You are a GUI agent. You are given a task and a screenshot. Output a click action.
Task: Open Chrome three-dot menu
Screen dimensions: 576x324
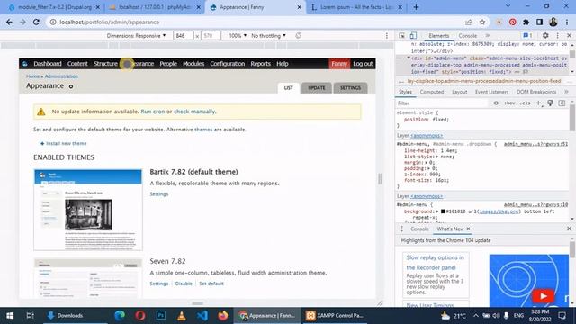[568, 22]
